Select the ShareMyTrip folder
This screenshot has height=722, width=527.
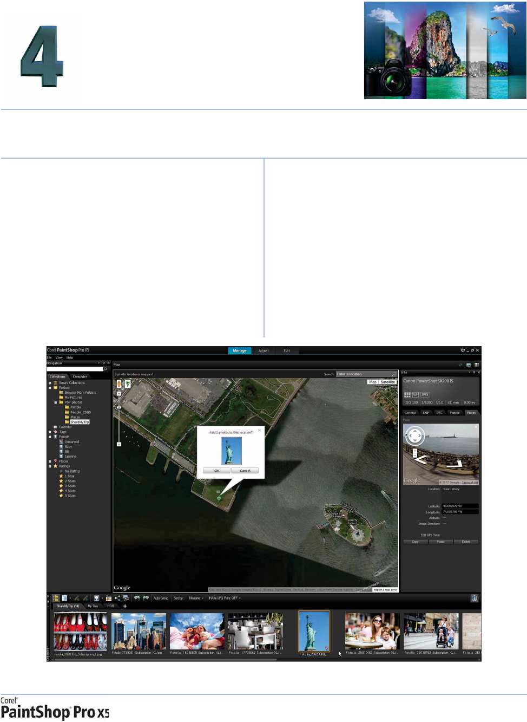click(x=80, y=422)
